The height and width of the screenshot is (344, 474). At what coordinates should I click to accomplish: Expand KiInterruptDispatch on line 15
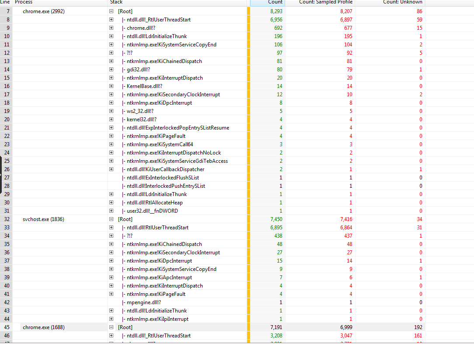[111, 78]
